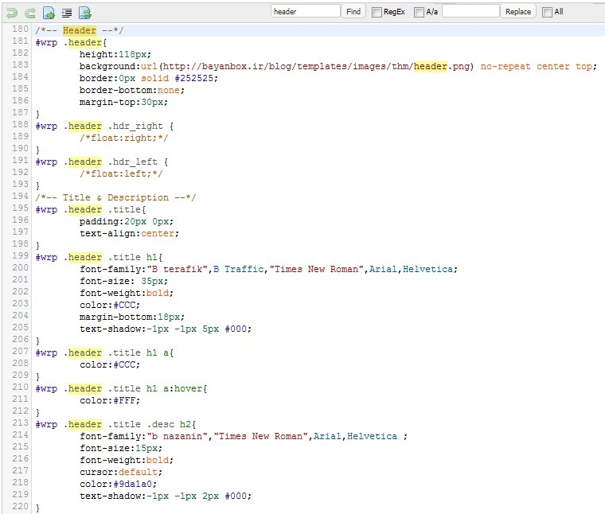This screenshot has height=514, width=605.
Task: Click the cursor:default declaration
Action: pos(119,472)
